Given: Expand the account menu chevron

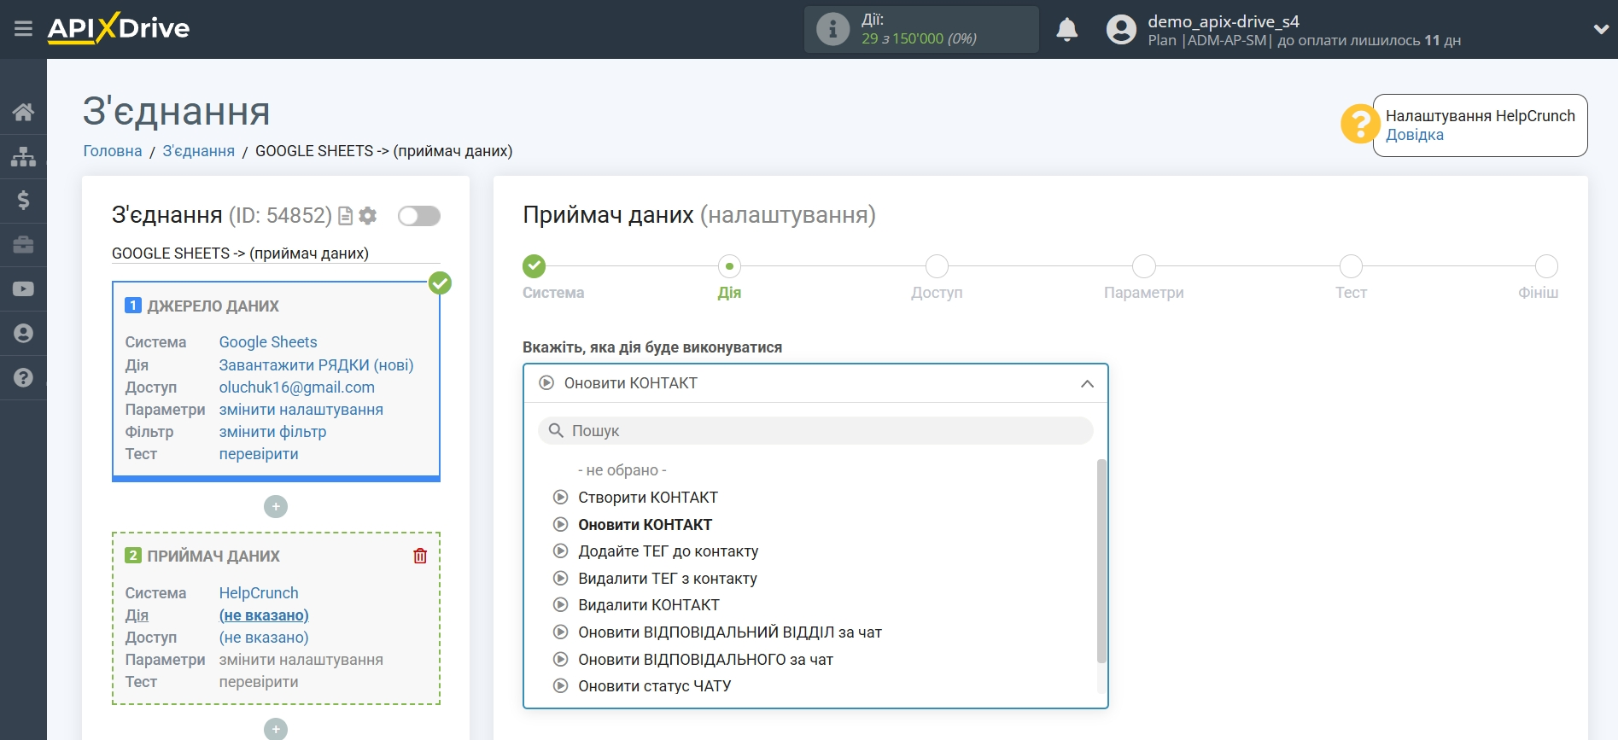Looking at the screenshot, I should point(1601,29).
